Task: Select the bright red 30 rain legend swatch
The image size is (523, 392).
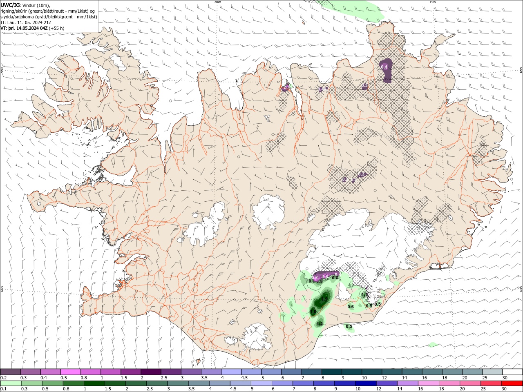Action: click(512, 383)
